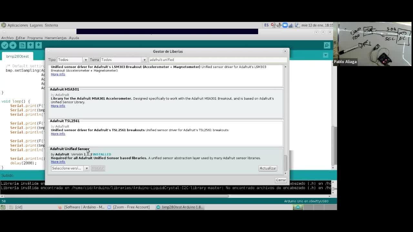Select the bmp280test sketch tab
This screenshot has height=232, width=413.
click(17, 56)
